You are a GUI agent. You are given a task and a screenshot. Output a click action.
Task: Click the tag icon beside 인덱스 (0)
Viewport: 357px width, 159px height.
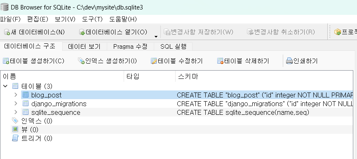pyautogui.click(x=15, y=121)
